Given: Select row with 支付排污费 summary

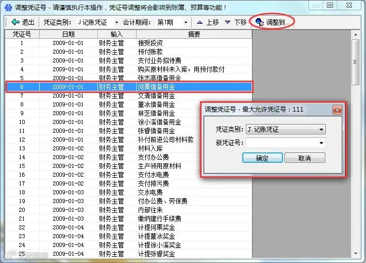Looking at the screenshot, I should [128, 183].
